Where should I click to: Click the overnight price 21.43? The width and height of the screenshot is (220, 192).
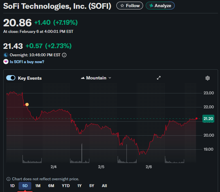coord(13,46)
